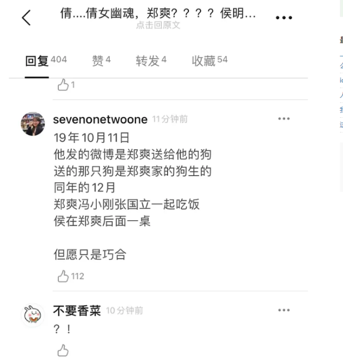The height and width of the screenshot is (364, 343).
Task: Click the 10分钟前 timestamp
Action: click(x=124, y=310)
